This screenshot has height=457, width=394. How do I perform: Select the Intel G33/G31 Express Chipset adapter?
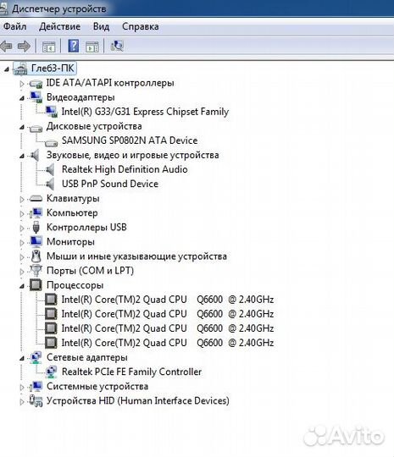click(145, 112)
